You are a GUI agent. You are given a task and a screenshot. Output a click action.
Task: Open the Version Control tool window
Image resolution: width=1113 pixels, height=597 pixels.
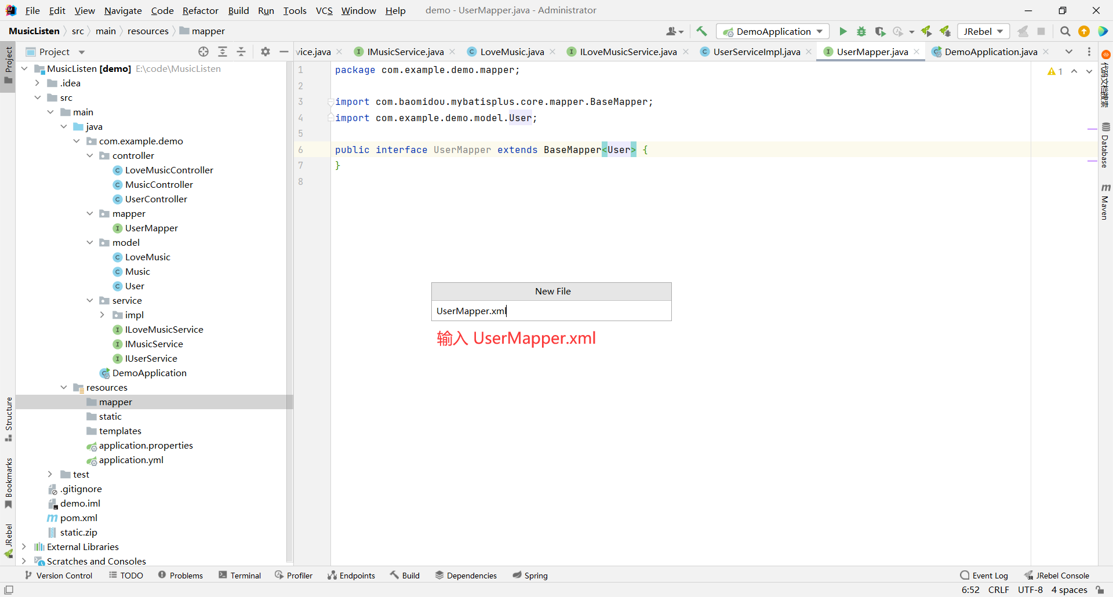point(59,576)
